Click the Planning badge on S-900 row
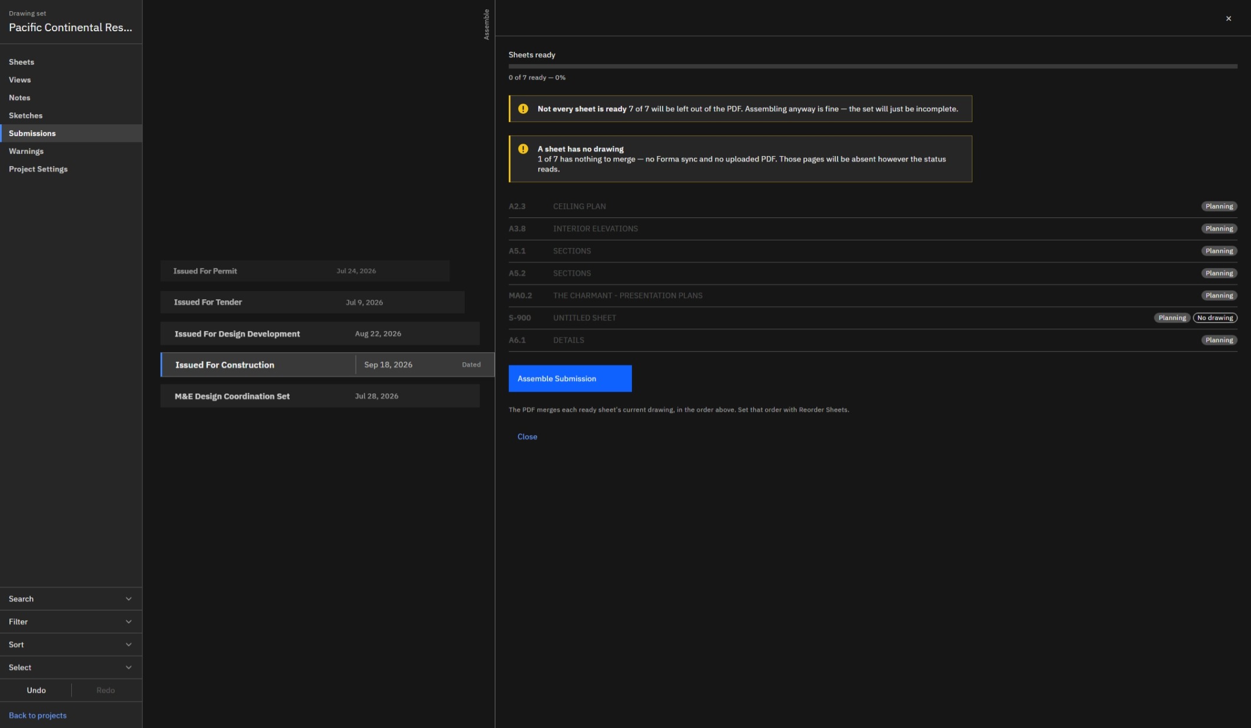Image resolution: width=1251 pixels, height=728 pixels. [x=1172, y=318]
